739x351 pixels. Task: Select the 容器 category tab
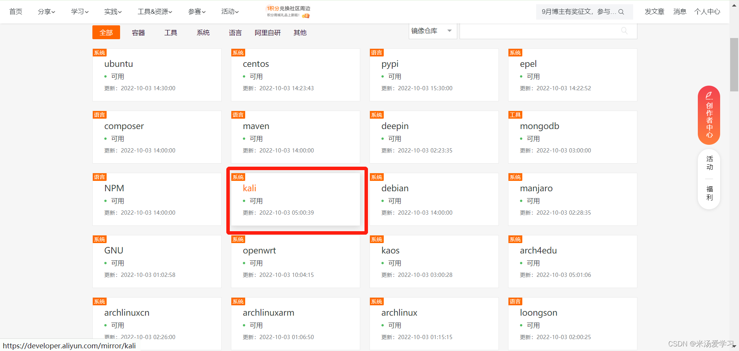click(x=139, y=33)
